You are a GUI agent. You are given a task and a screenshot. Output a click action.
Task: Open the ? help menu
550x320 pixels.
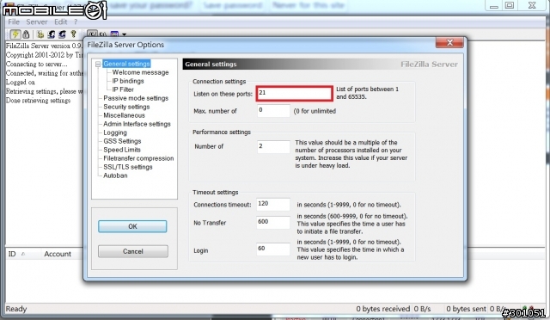coord(76,22)
